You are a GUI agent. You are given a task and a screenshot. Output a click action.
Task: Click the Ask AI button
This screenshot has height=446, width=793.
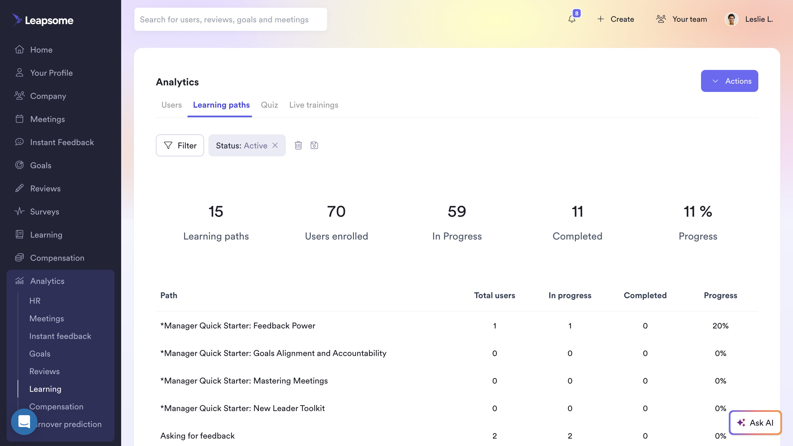pyautogui.click(x=755, y=423)
